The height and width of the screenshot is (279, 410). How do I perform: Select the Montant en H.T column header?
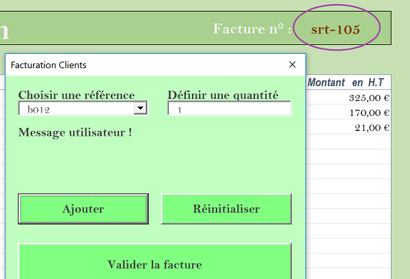click(x=346, y=83)
